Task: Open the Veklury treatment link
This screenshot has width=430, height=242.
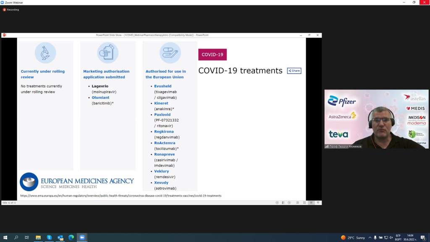Action: pos(161,171)
